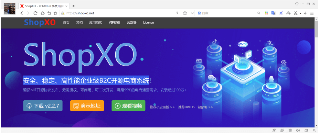319x135 pixels.
Task: Open the browser hamburger menu
Action: 312,13
